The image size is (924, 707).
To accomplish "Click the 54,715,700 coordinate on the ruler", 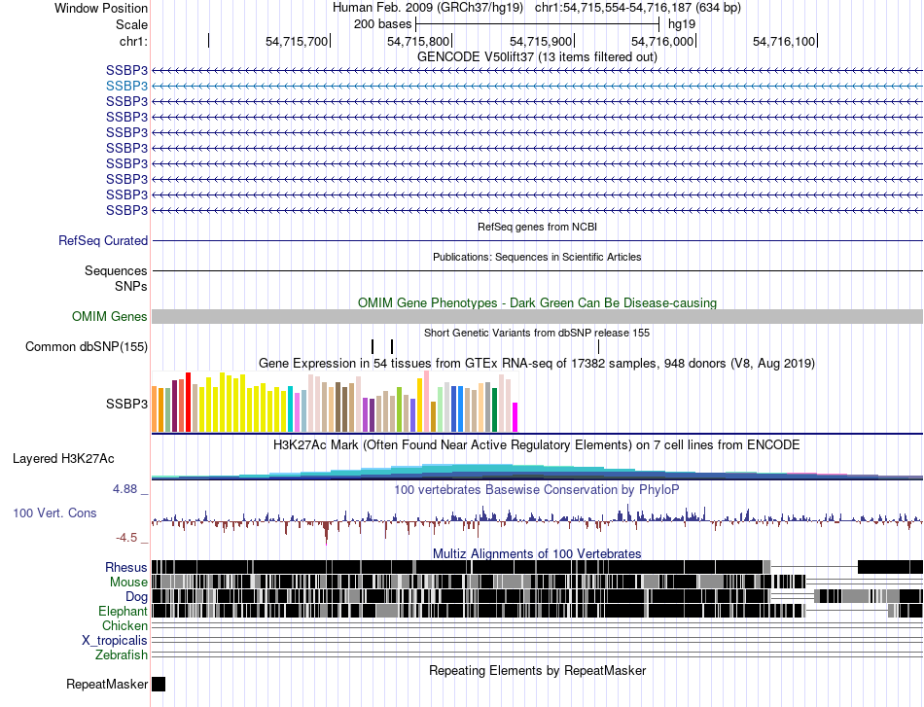I will click(297, 41).
